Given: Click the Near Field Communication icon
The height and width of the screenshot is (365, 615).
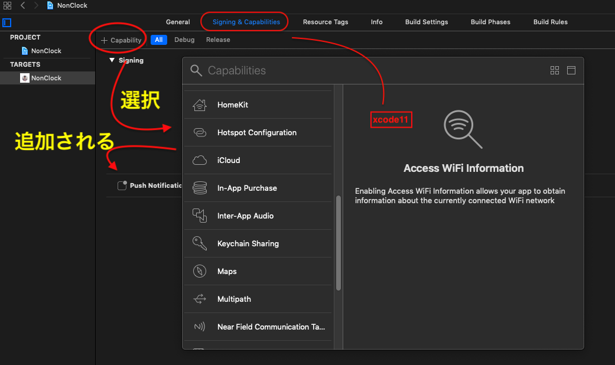Looking at the screenshot, I should (x=200, y=327).
